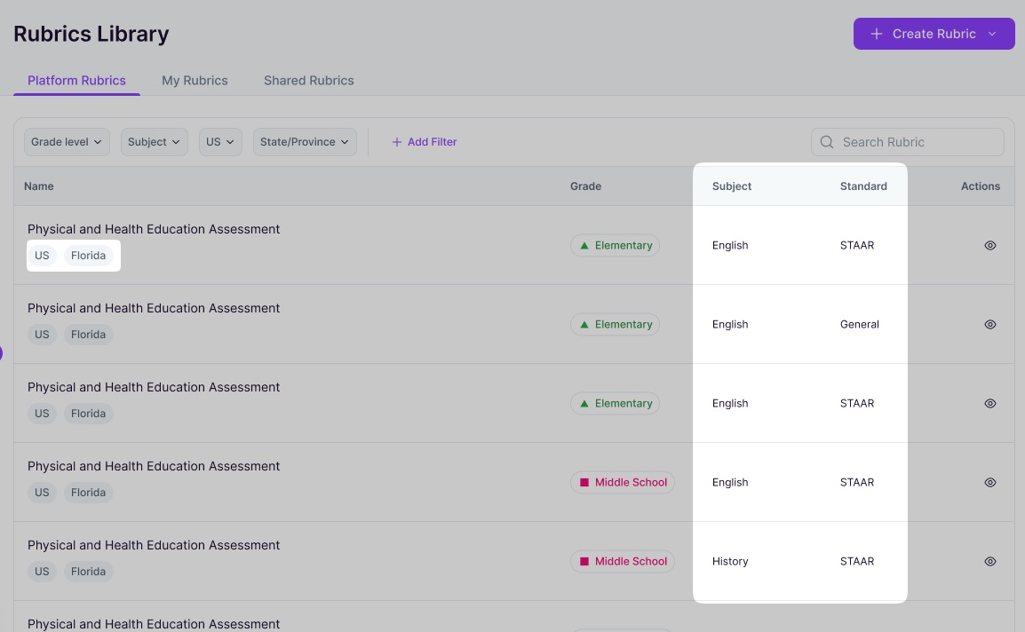
Task: Click the Create Rubric button
Action: pyautogui.click(x=934, y=34)
